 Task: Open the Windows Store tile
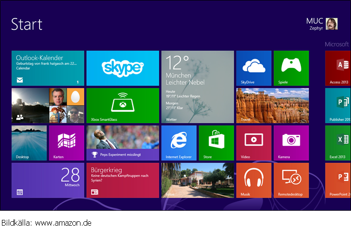click(x=216, y=142)
